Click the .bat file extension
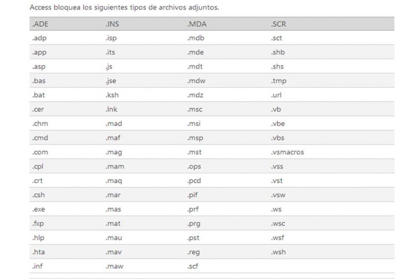Screen dimensions: 410x279 coord(38,95)
